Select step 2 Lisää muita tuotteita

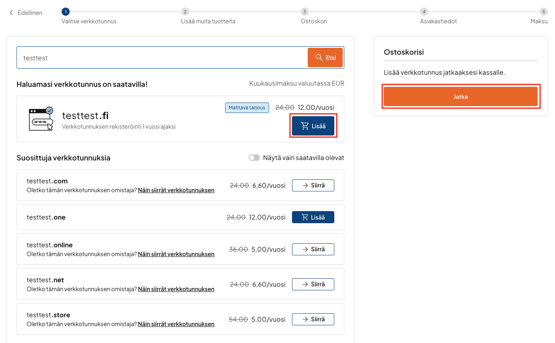pyautogui.click(x=185, y=12)
